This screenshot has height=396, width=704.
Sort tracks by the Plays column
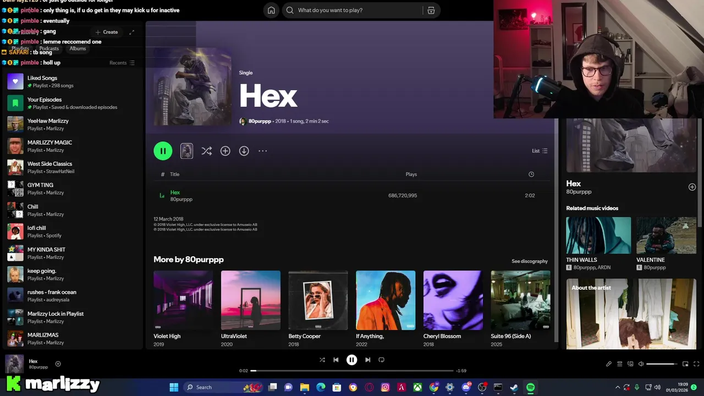[411, 174]
